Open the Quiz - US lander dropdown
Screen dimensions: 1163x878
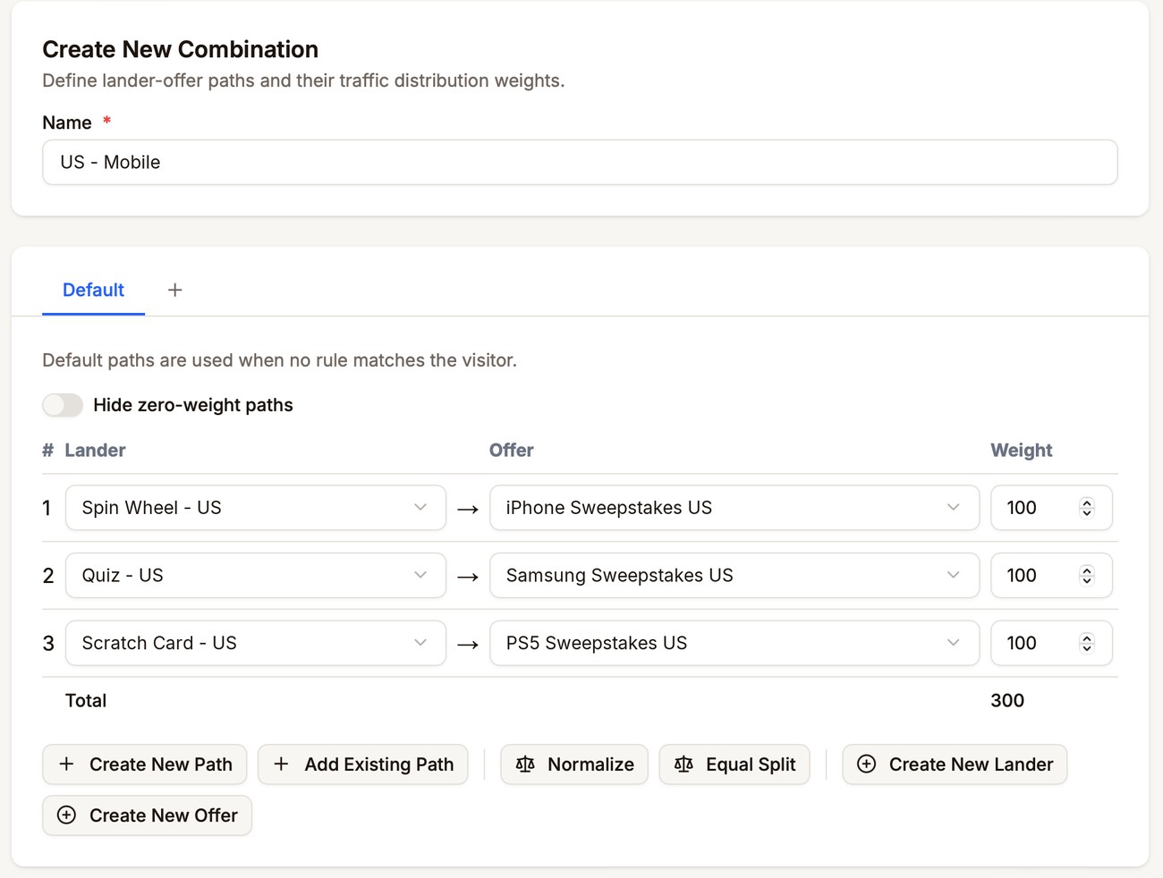coord(256,576)
